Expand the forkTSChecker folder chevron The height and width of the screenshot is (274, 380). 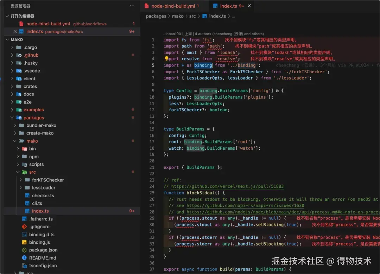(x=21, y=180)
